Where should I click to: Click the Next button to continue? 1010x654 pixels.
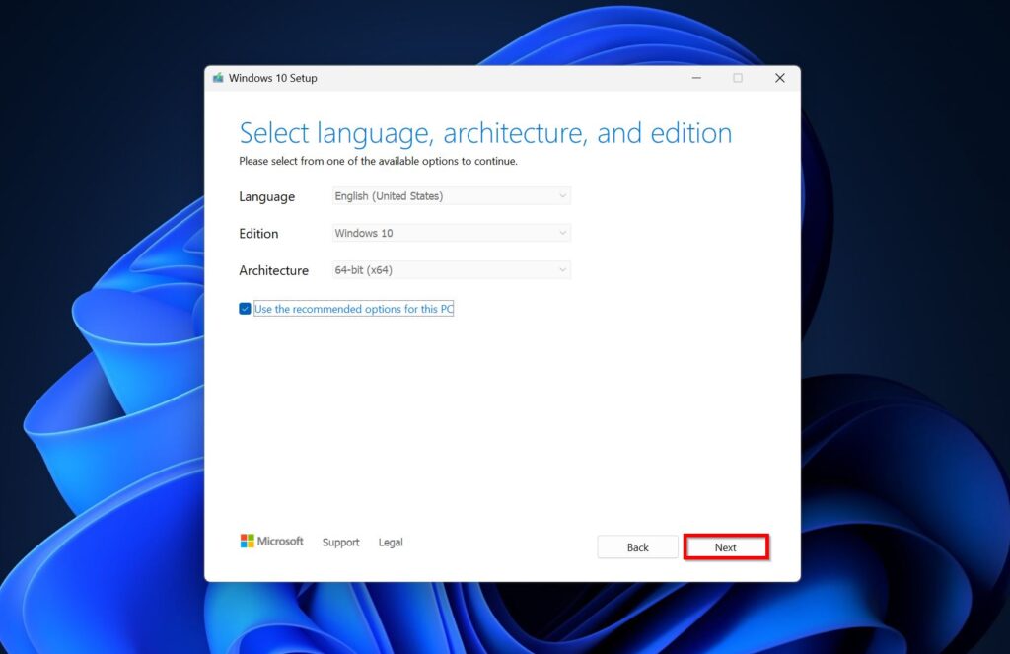click(726, 547)
